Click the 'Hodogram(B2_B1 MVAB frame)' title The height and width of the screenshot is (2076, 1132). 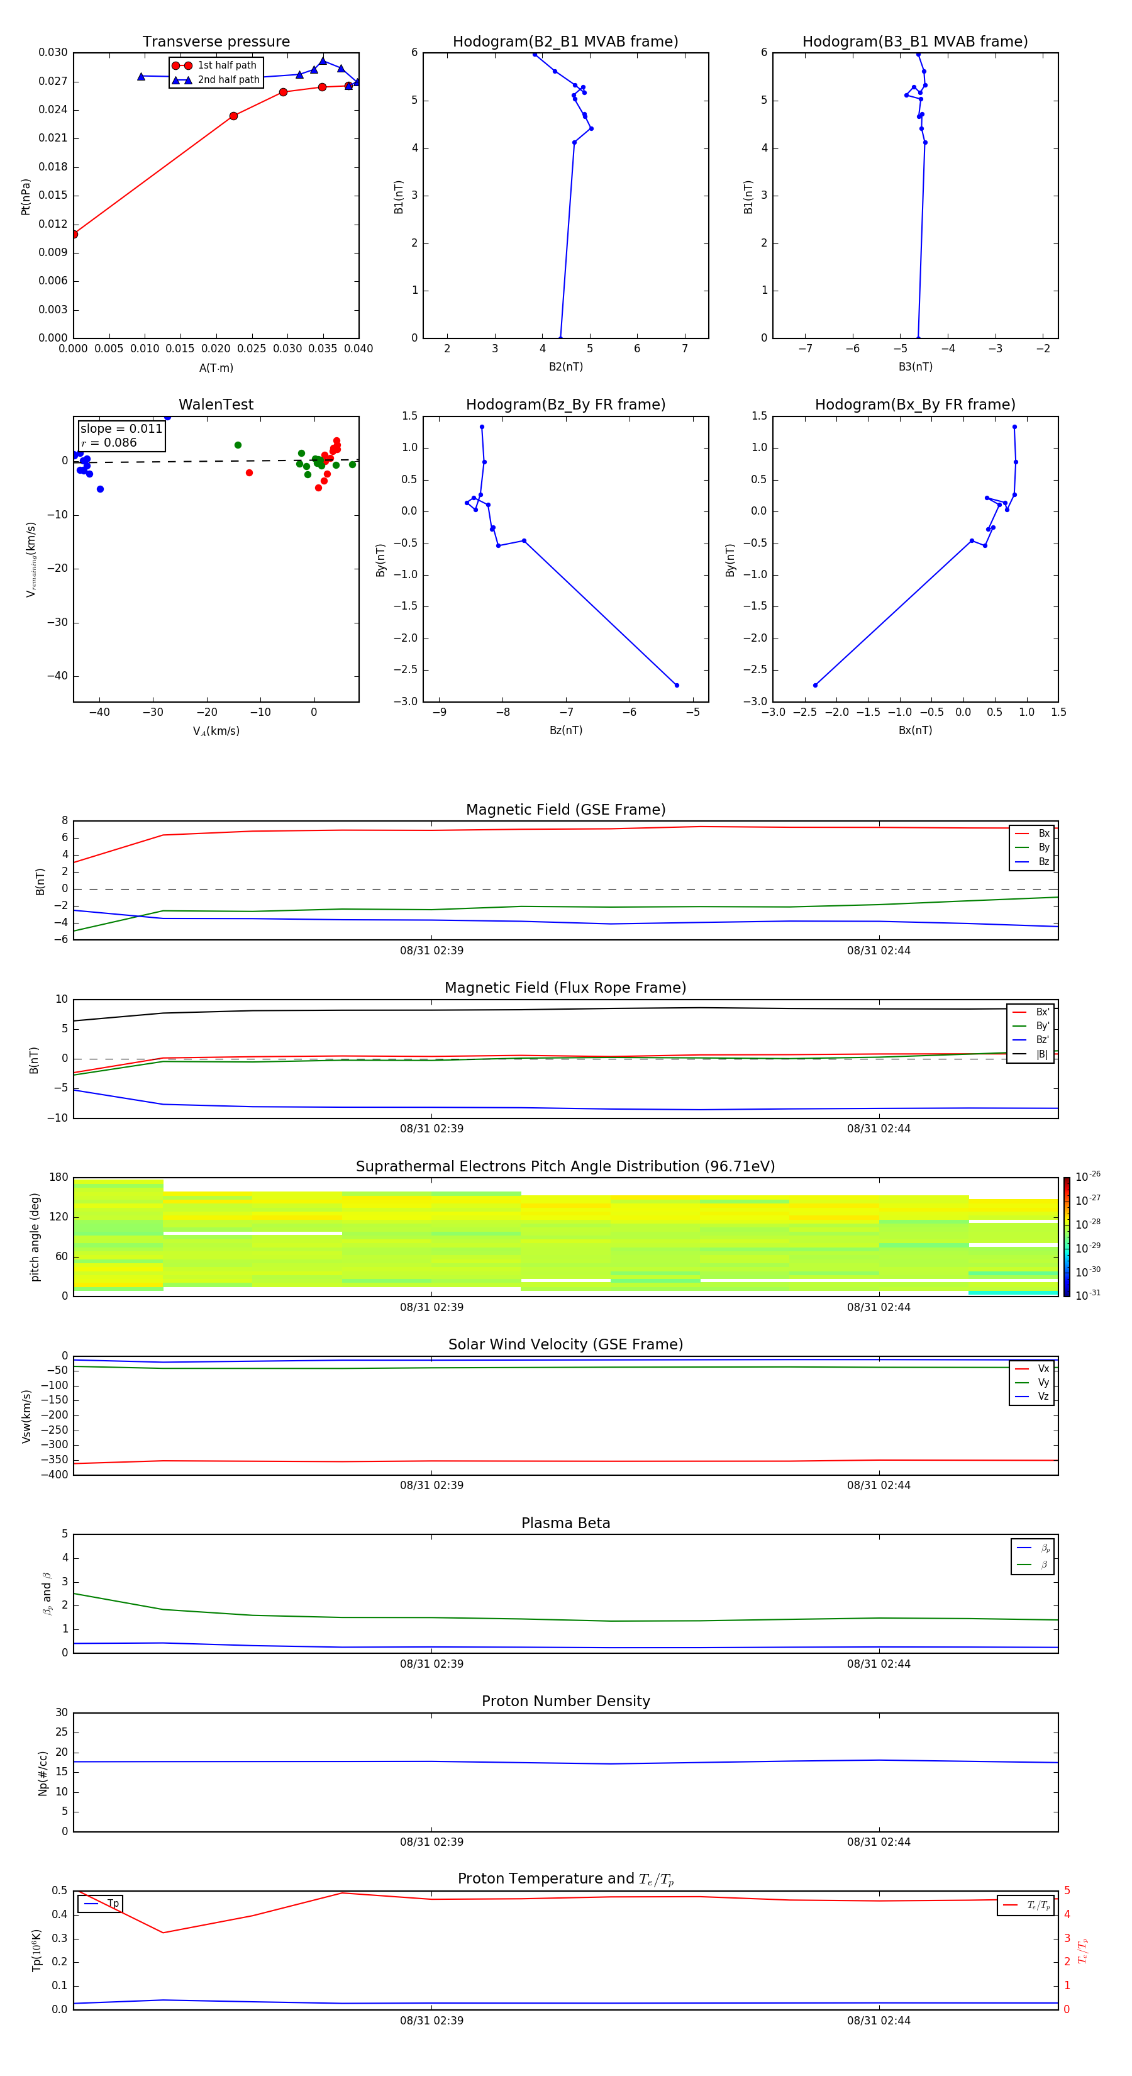tap(565, 42)
